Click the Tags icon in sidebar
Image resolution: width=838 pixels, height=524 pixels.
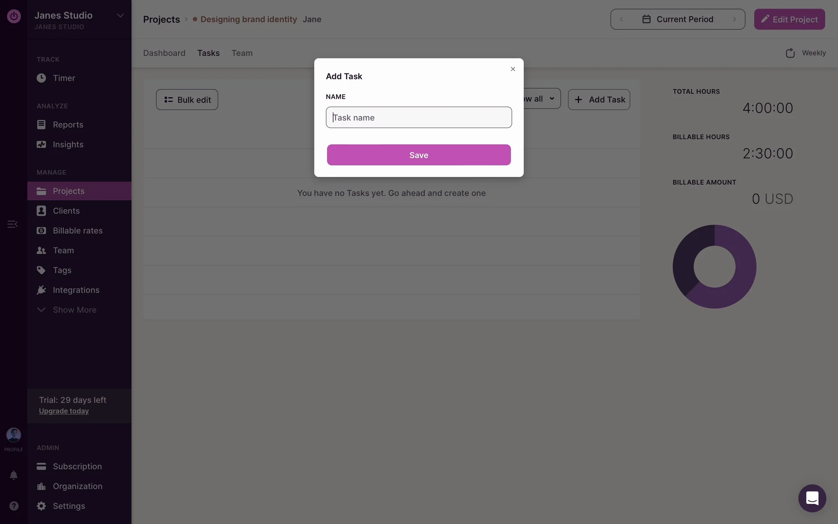pyautogui.click(x=41, y=270)
